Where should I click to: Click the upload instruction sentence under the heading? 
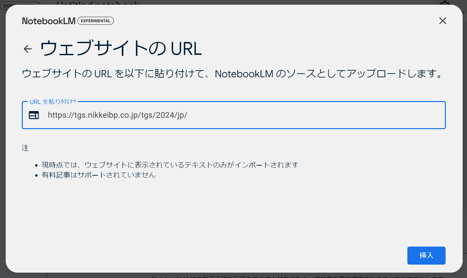(233, 74)
